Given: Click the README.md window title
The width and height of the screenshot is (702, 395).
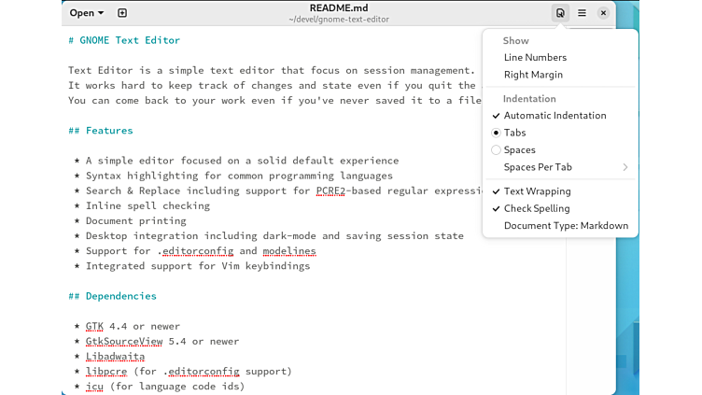Looking at the screenshot, I should 338,8.
